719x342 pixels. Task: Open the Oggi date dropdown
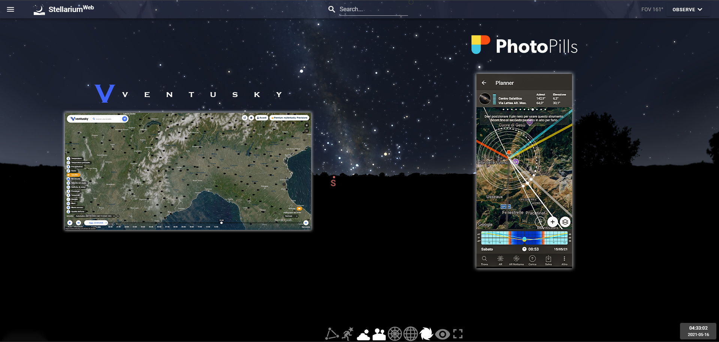pos(96,223)
